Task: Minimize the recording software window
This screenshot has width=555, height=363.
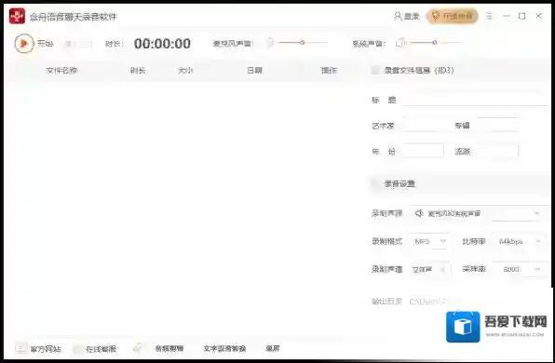Action: [x=507, y=16]
